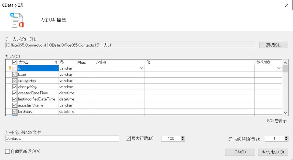
Task: Open the フィルタ dropdown for id row
Action: [x=141, y=68]
